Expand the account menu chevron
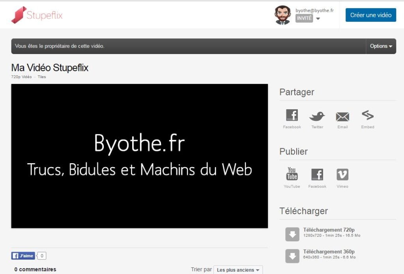The image size is (404, 274). coord(318,18)
